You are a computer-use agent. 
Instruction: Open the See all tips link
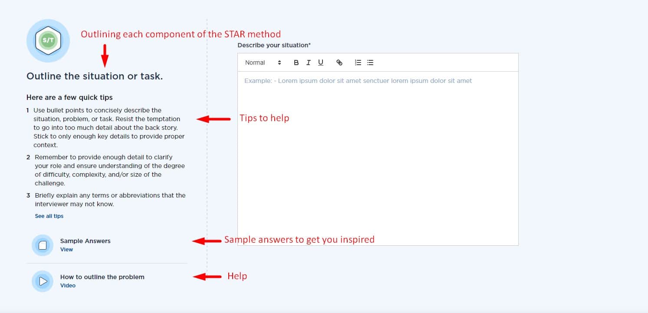(x=49, y=216)
